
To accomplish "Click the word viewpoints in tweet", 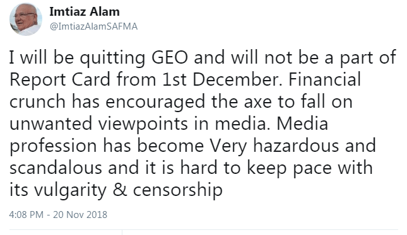I will pyautogui.click(x=143, y=124).
